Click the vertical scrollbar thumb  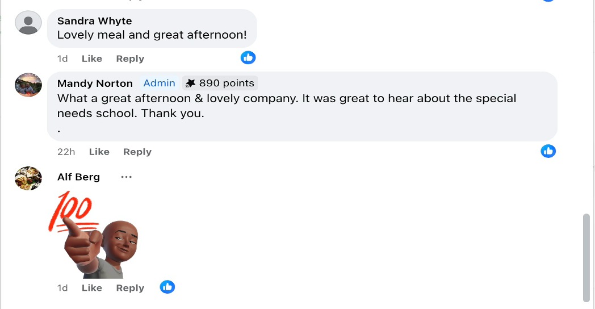pos(586,257)
